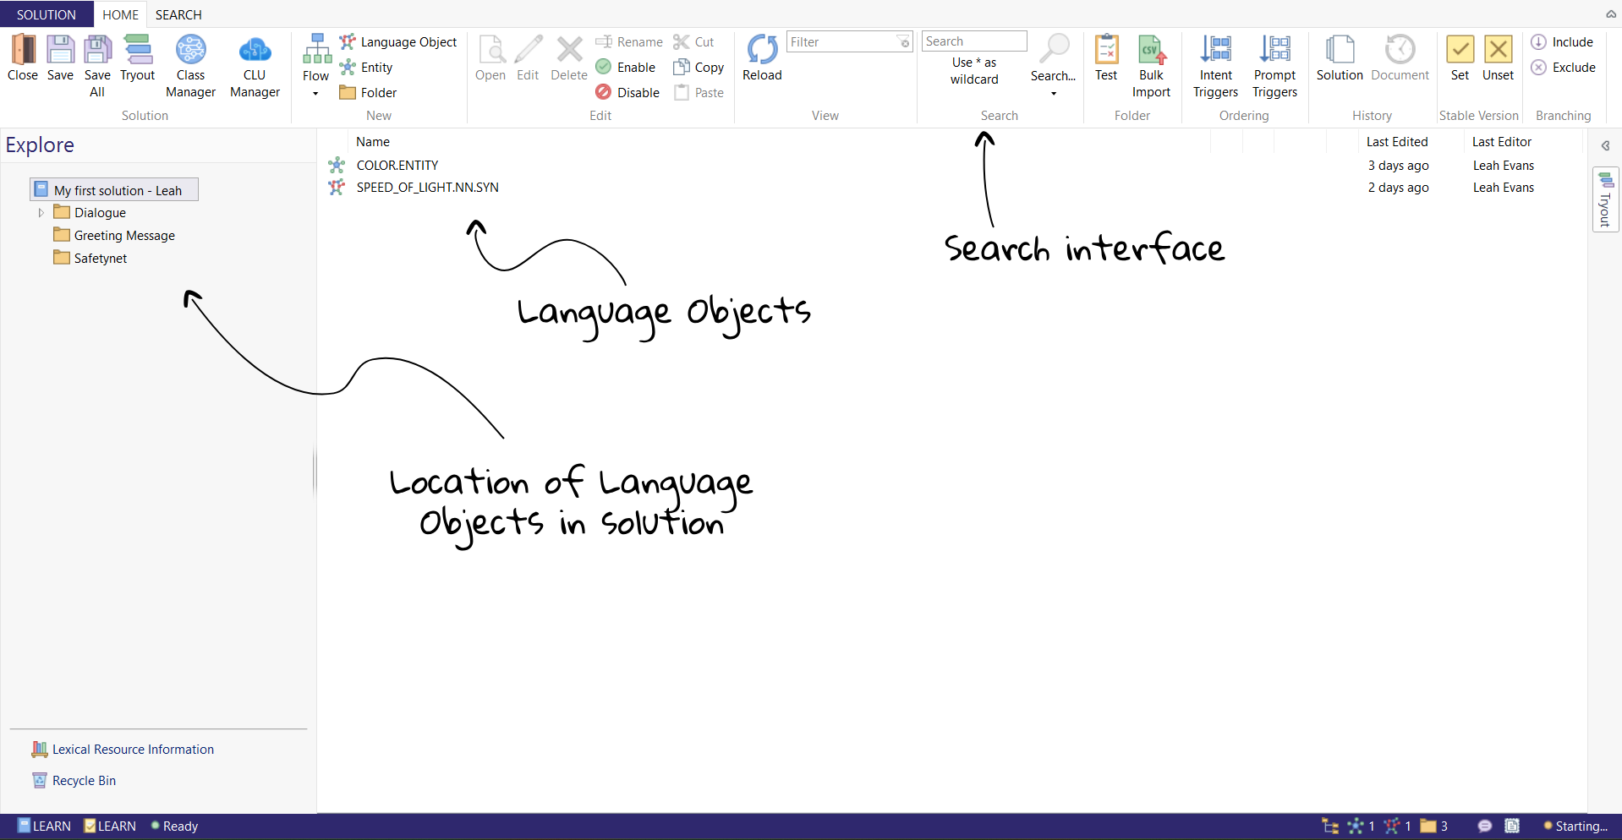
Task: Click the Tryout icon in ribbon
Action: pos(138,58)
